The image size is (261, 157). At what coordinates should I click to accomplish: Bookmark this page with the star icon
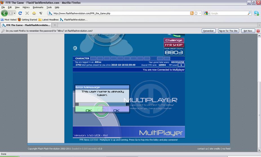pos(196,13)
